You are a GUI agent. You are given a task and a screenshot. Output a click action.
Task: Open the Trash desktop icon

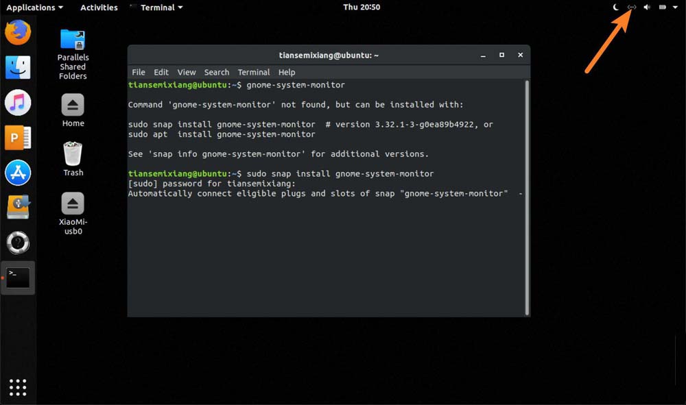click(73, 154)
